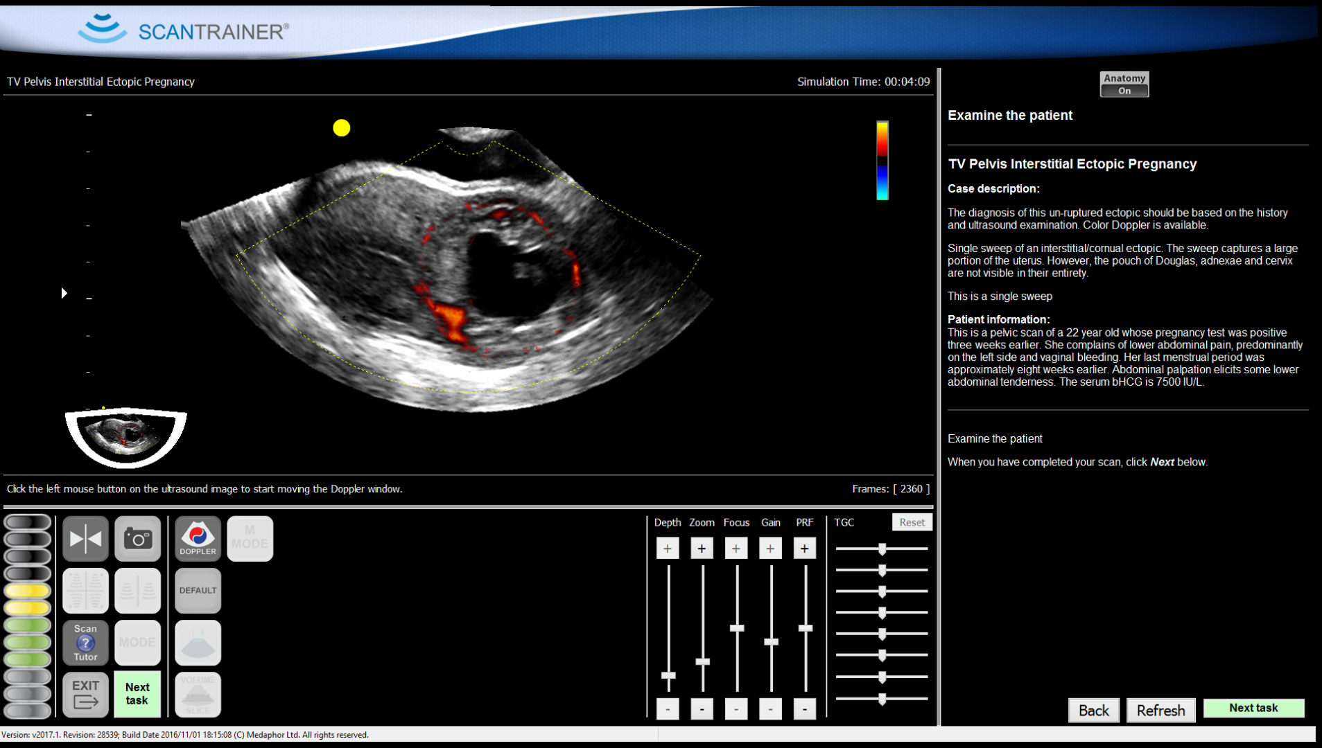This screenshot has height=748, width=1322.
Task: Increase Gain with the plus button
Action: coord(770,549)
